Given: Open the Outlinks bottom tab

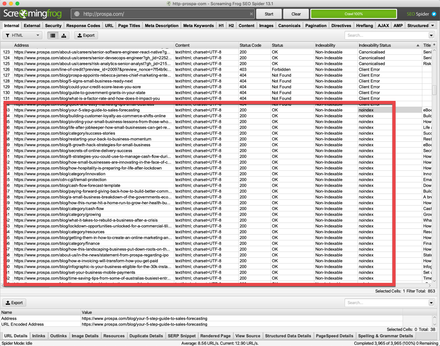Looking at the screenshot, I should click(x=58, y=336).
